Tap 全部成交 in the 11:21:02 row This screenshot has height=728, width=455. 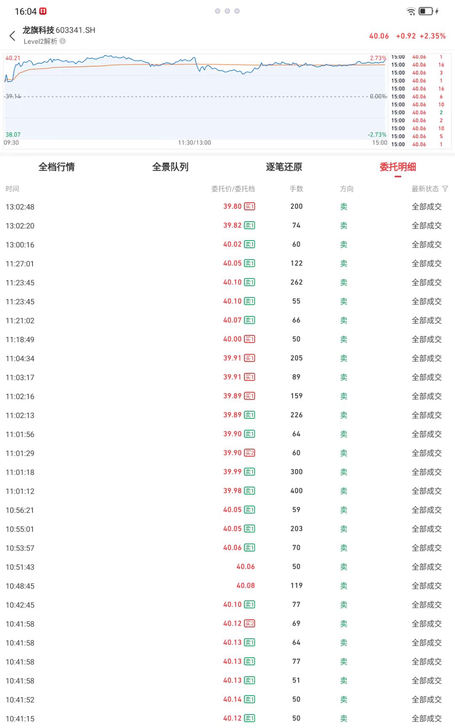pyautogui.click(x=427, y=321)
